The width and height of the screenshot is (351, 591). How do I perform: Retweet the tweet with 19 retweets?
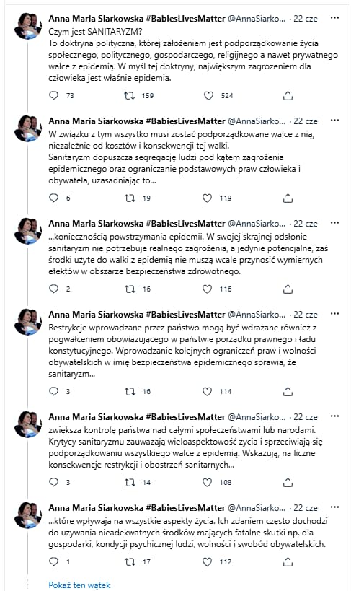click(x=130, y=198)
